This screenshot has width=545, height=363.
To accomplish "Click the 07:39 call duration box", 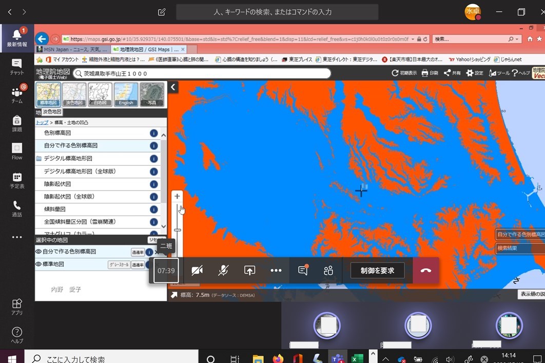I will [166, 271].
